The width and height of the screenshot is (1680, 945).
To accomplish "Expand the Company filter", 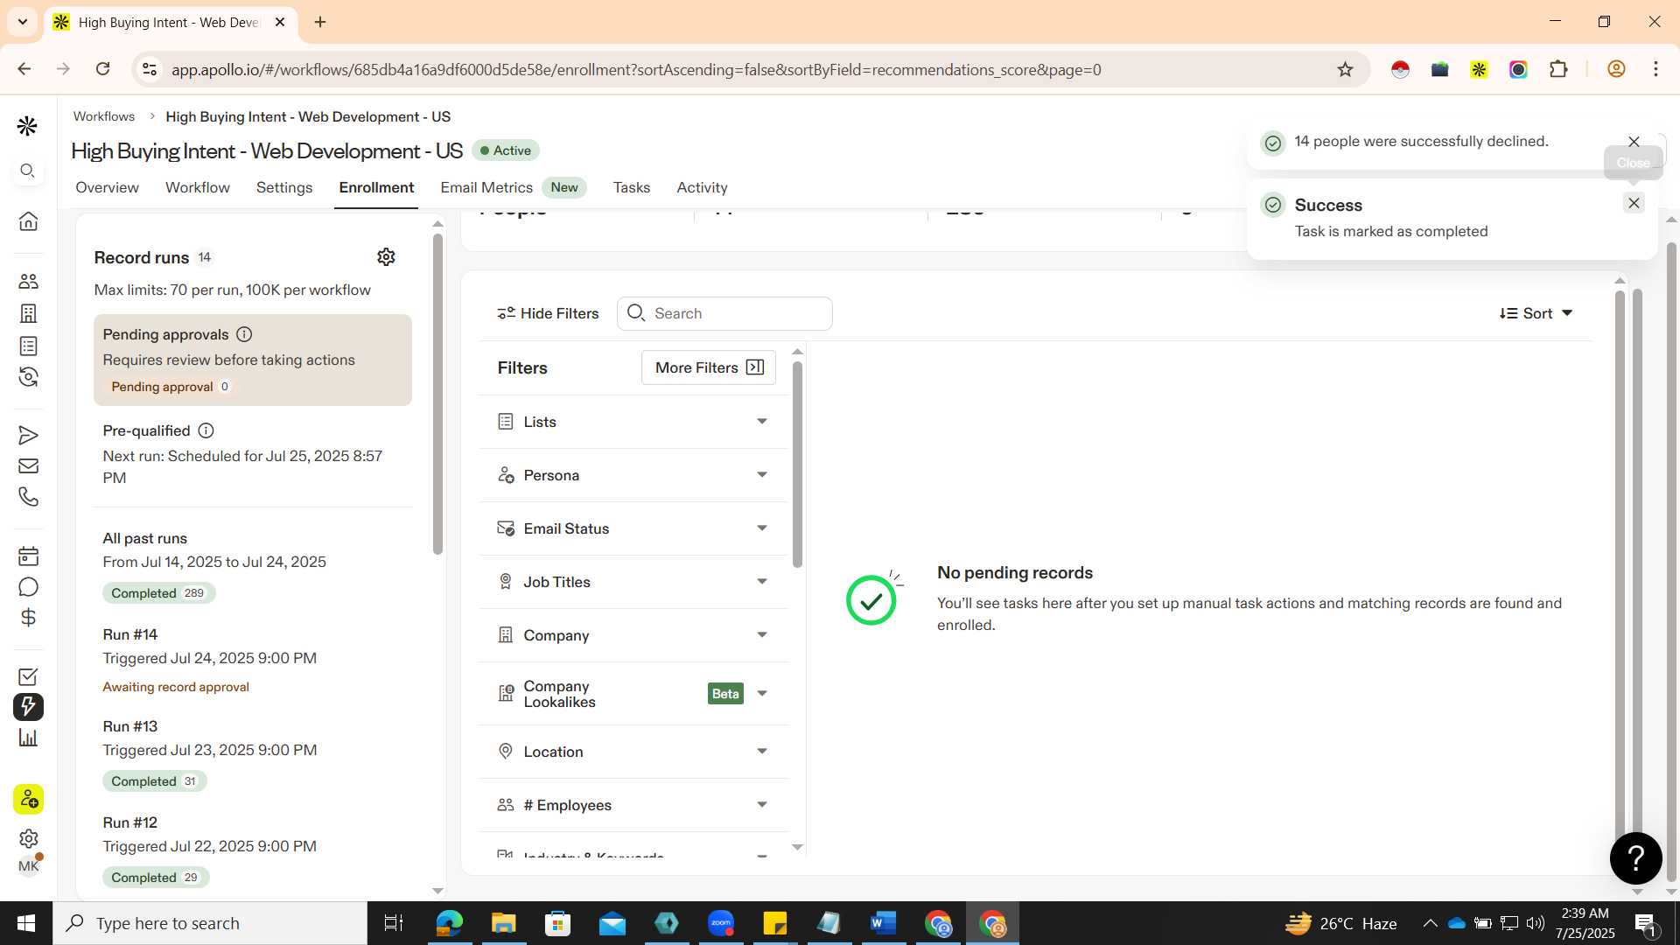I will click(x=633, y=635).
